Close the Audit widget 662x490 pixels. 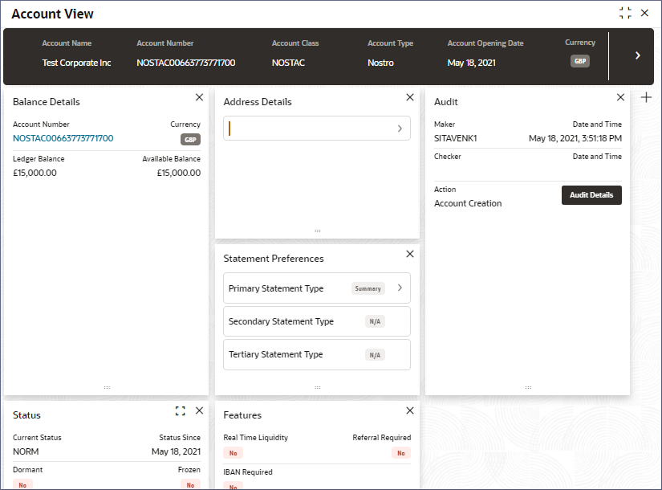[x=620, y=97]
